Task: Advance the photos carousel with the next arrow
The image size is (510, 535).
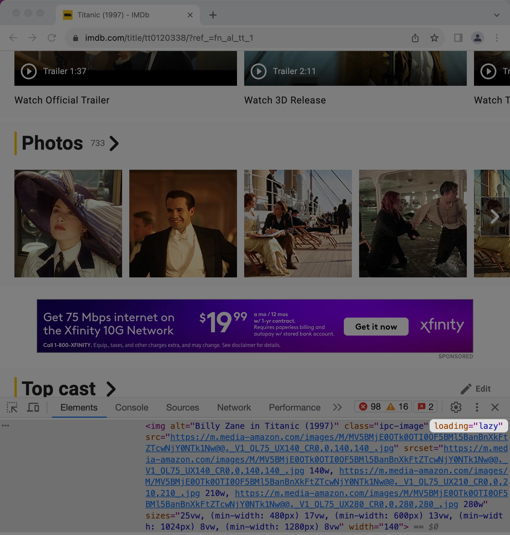Action: (494, 217)
